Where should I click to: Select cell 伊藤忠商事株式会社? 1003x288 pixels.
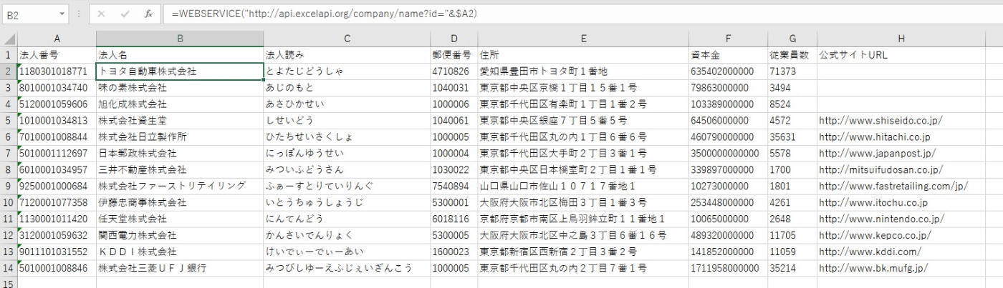click(x=180, y=202)
